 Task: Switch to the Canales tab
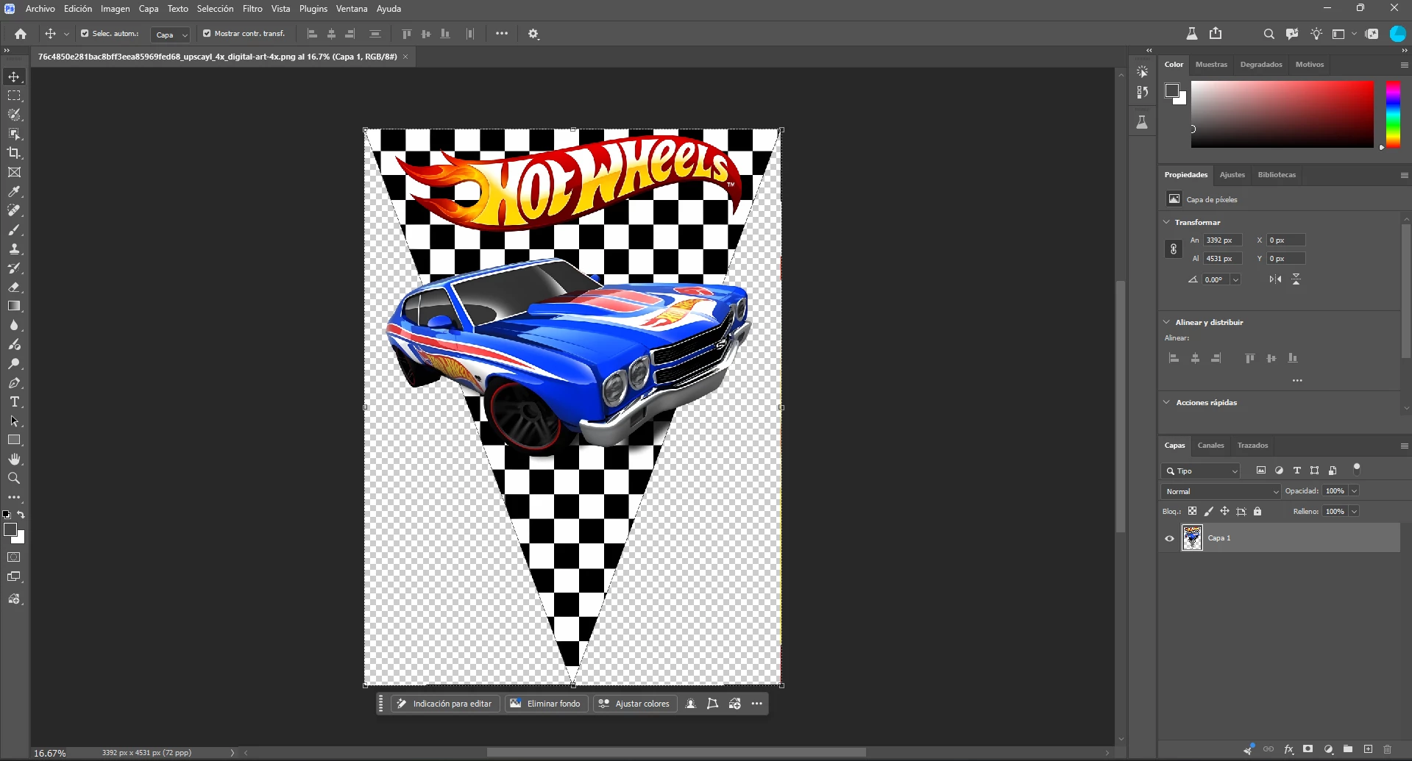click(x=1210, y=446)
